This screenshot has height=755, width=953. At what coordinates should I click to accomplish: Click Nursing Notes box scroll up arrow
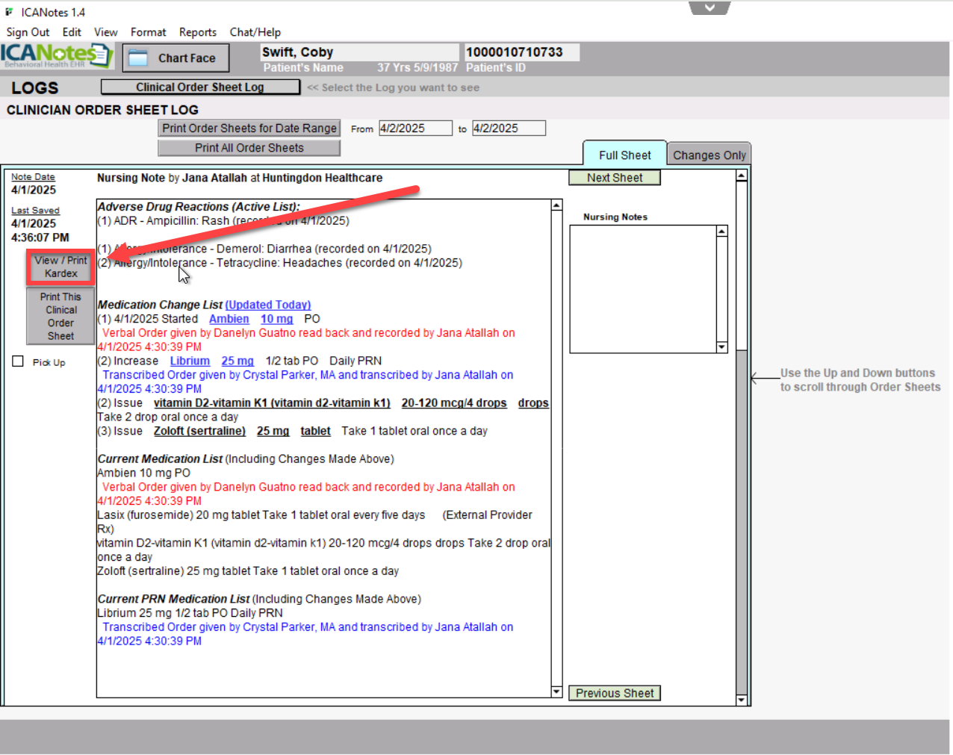(721, 232)
